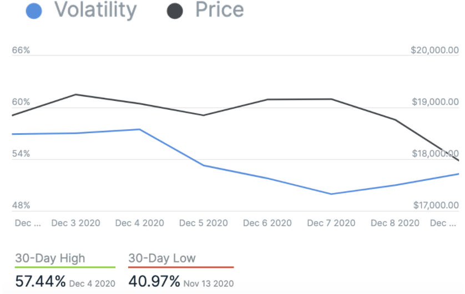
Task: Click the blue Volatility legend dot
Action: pos(34,11)
